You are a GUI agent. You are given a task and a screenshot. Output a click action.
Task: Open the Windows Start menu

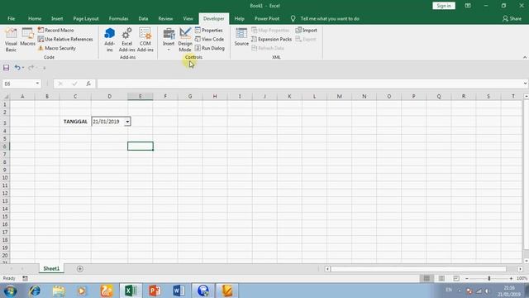10,291
